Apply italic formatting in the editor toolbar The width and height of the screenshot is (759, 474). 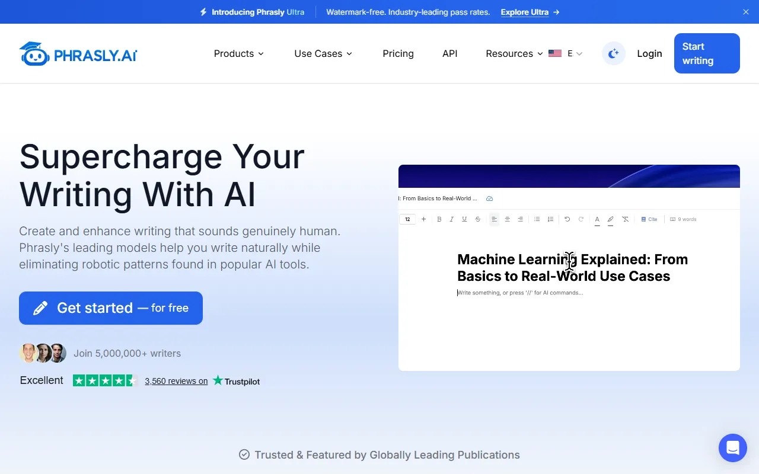[452, 219]
